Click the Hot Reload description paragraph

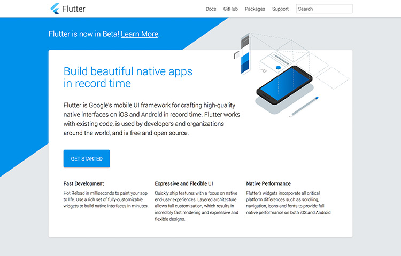coord(106,198)
